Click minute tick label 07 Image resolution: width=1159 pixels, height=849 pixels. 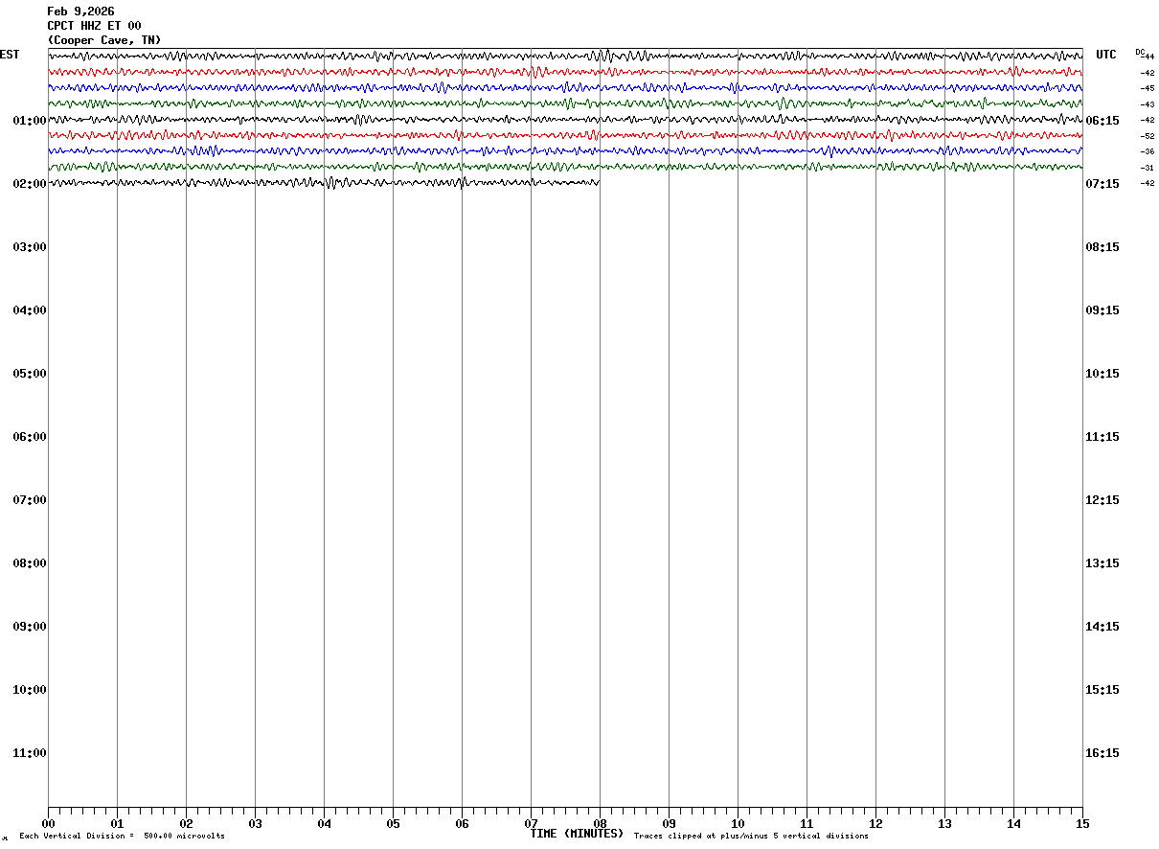(x=531, y=823)
